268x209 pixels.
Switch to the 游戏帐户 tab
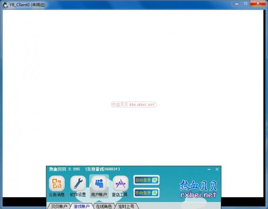pyautogui.click(x=81, y=206)
